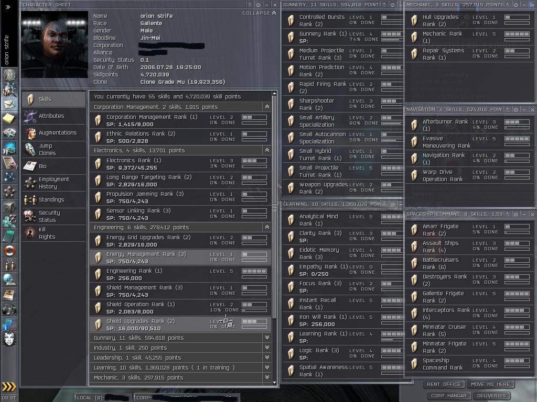Switch to the Attributes tab

(54, 116)
